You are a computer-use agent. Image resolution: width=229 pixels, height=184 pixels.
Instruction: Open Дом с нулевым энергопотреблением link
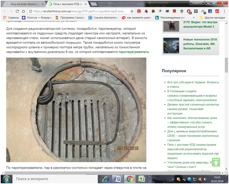pyautogui.click(x=193, y=136)
